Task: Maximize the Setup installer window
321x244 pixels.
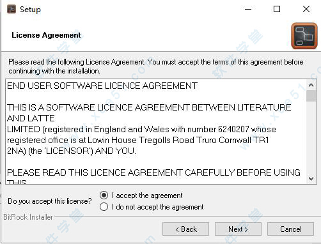Action: 277,9
